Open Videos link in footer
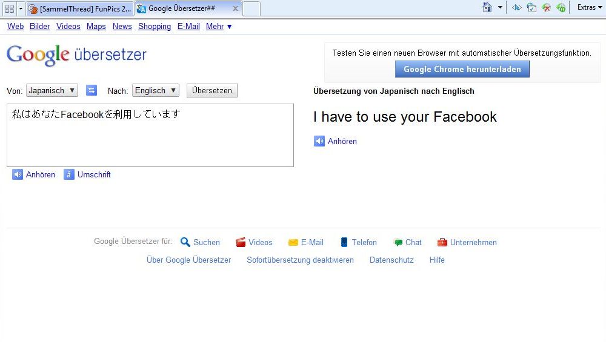 tap(261, 242)
